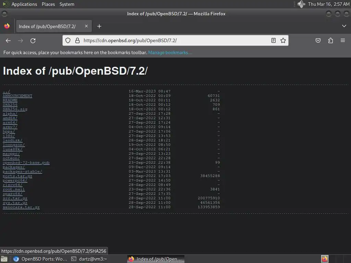
Task: Download the xenocara.tar.gz link
Action: 21,207
